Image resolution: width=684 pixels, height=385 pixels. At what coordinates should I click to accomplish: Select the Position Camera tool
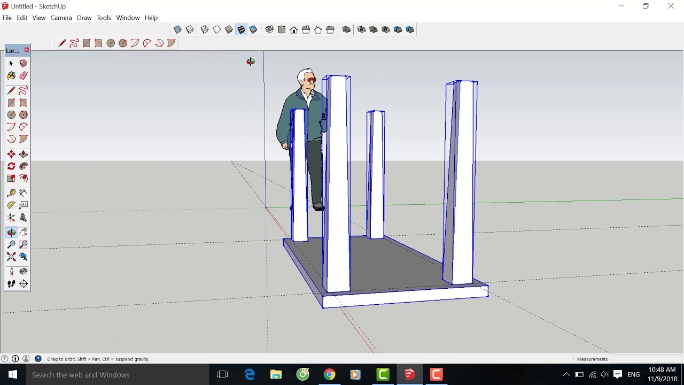click(11, 272)
